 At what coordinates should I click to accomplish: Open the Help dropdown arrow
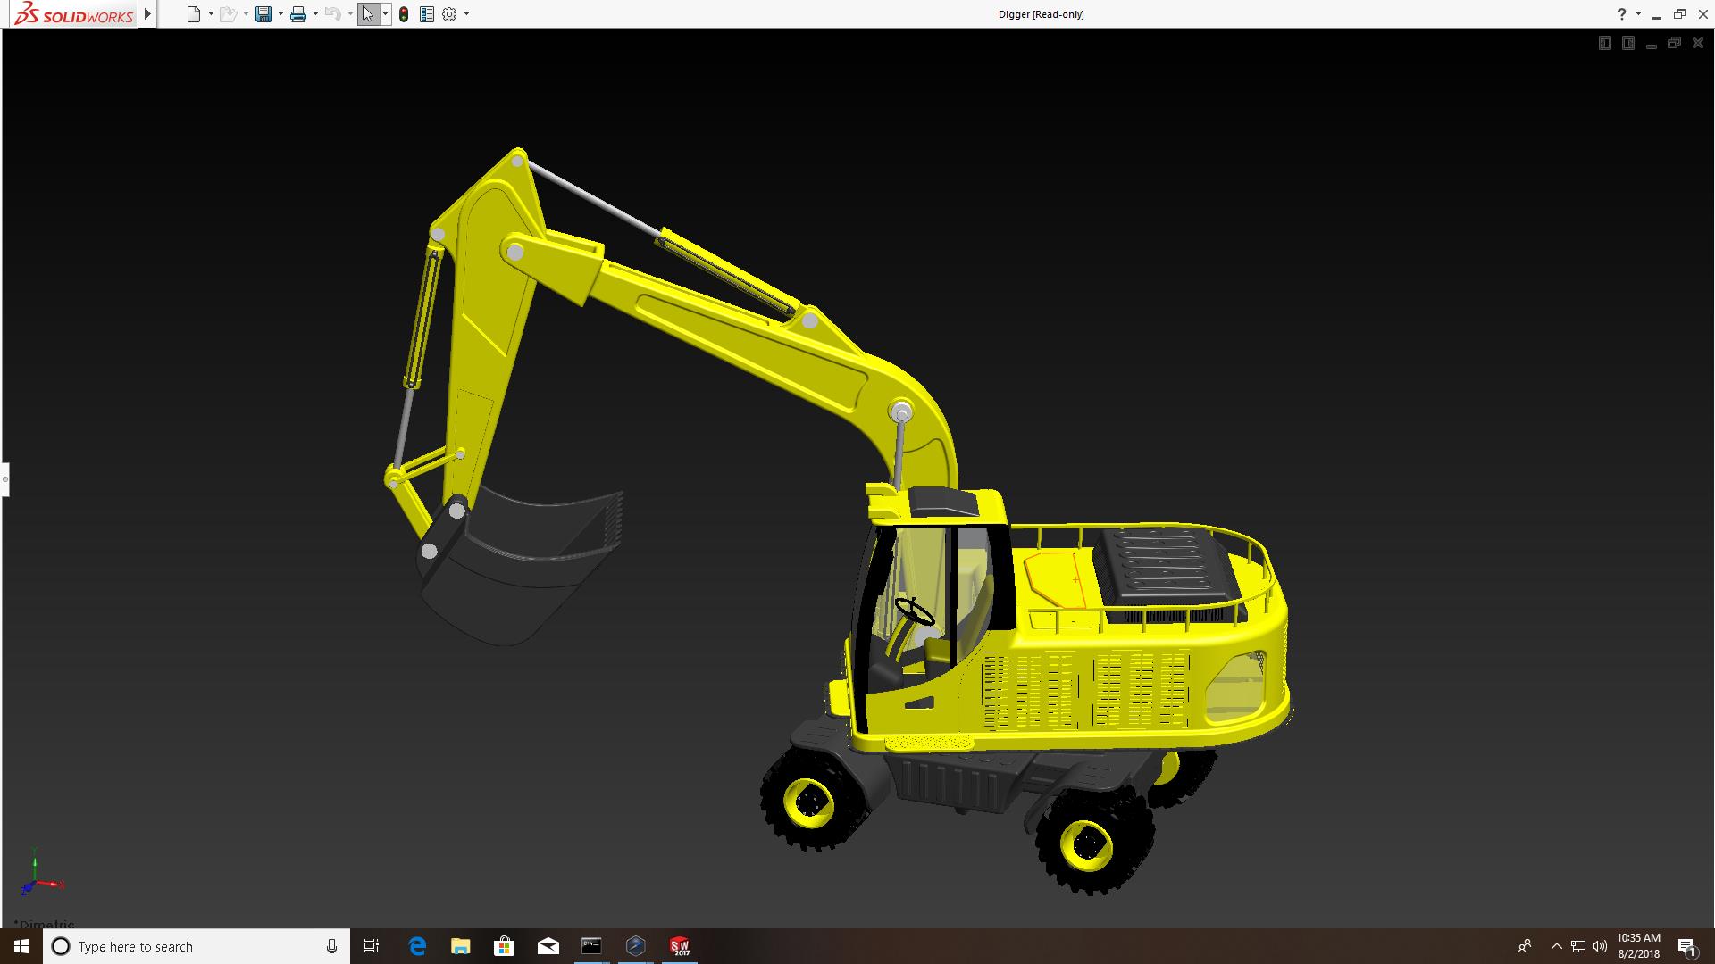[x=1638, y=14]
